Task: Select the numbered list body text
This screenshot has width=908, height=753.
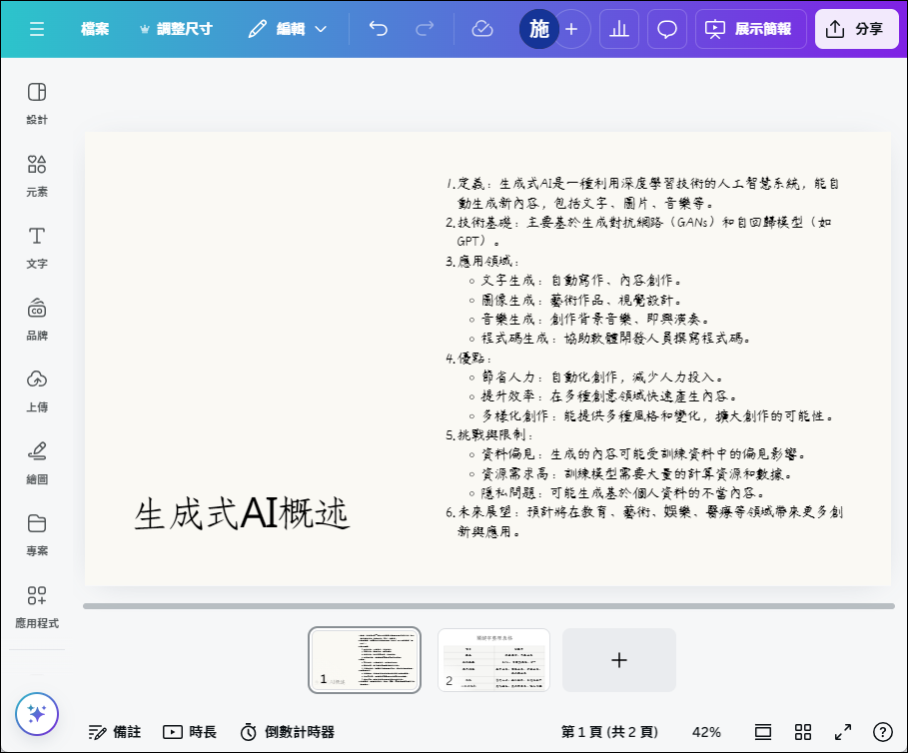Action: [x=644, y=358]
